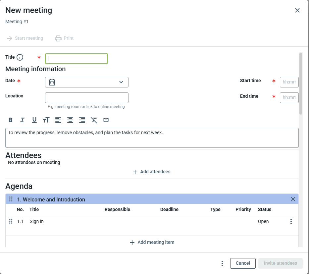Open the more options menu beside Cancel
Viewport: 309px width, 274px height.
pos(222,263)
